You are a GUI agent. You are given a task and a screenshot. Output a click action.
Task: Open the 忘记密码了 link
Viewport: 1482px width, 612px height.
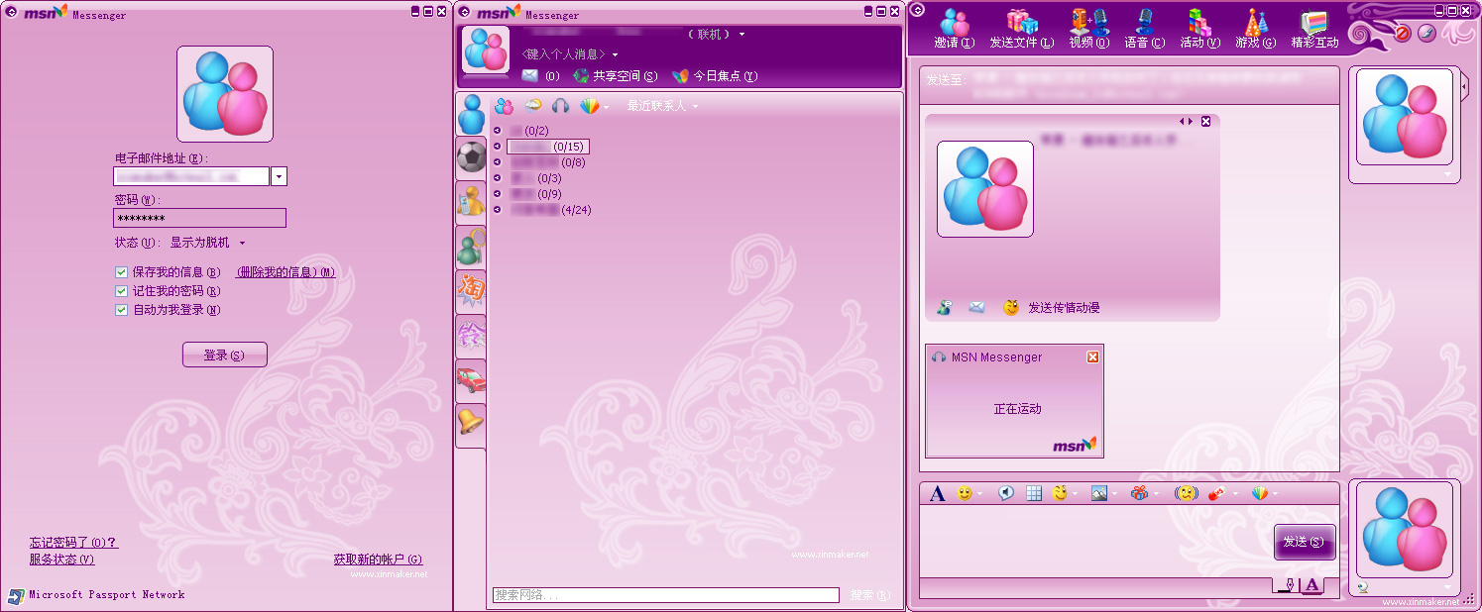click(x=73, y=543)
